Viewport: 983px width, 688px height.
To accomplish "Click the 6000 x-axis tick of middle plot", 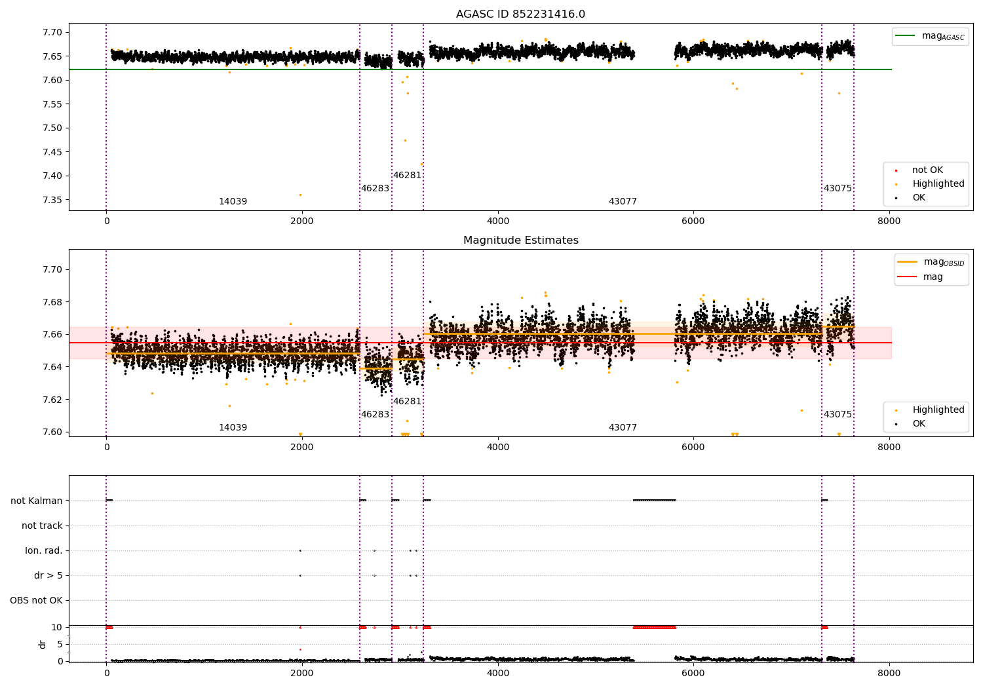I will click(693, 447).
